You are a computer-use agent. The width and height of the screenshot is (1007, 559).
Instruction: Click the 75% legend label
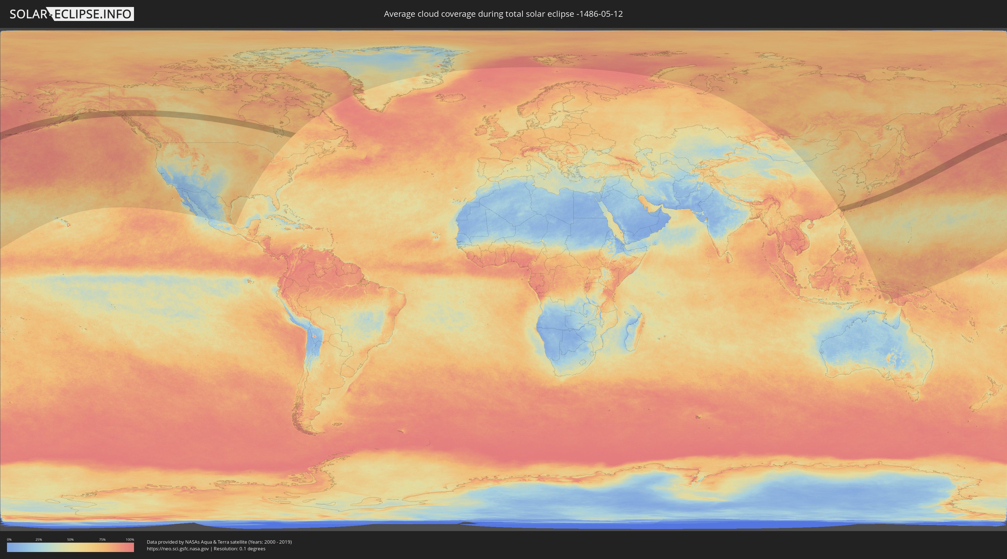coord(102,539)
